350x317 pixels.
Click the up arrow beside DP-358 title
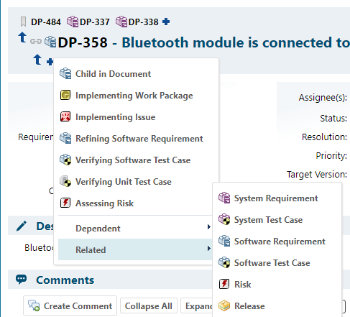pos(22,37)
